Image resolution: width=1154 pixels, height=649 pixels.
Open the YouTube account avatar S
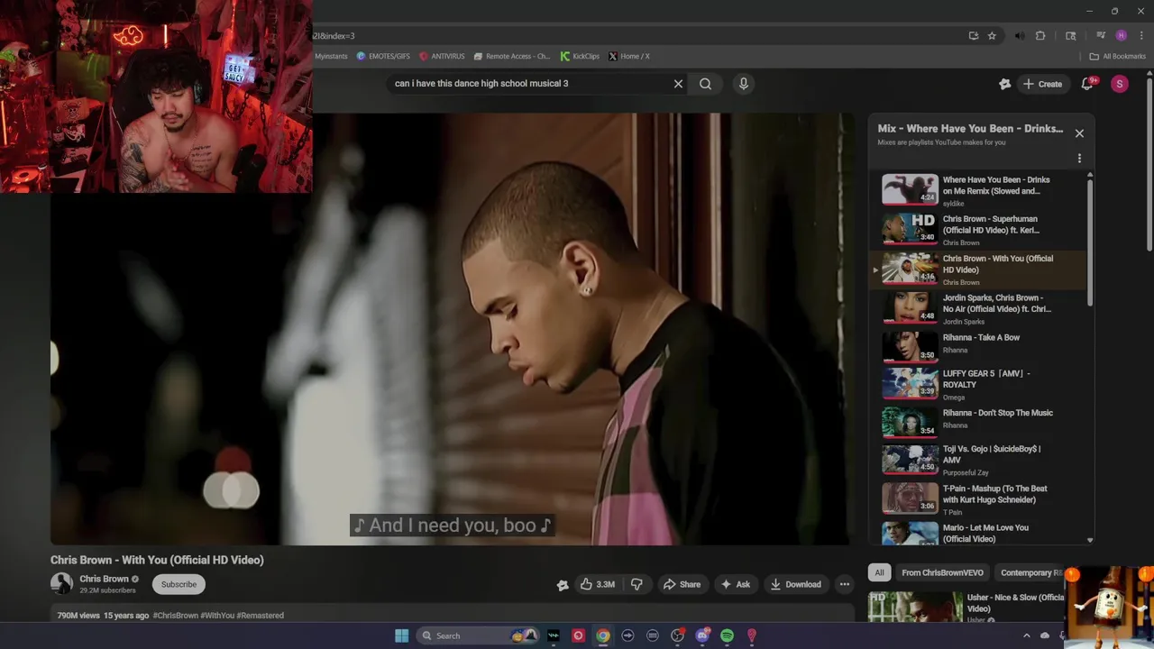[x=1120, y=84]
